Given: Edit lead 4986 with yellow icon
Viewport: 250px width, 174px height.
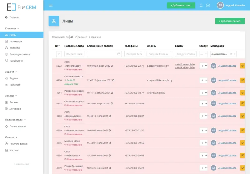Looking at the screenshot, I should (x=242, y=80).
